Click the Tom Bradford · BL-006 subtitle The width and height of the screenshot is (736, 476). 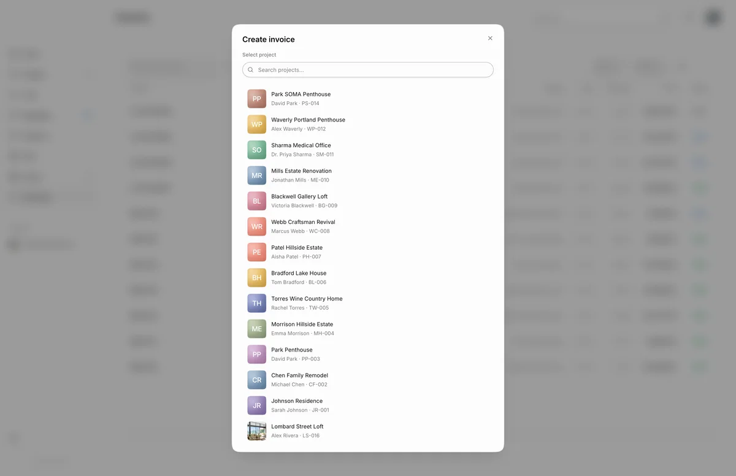[299, 282]
